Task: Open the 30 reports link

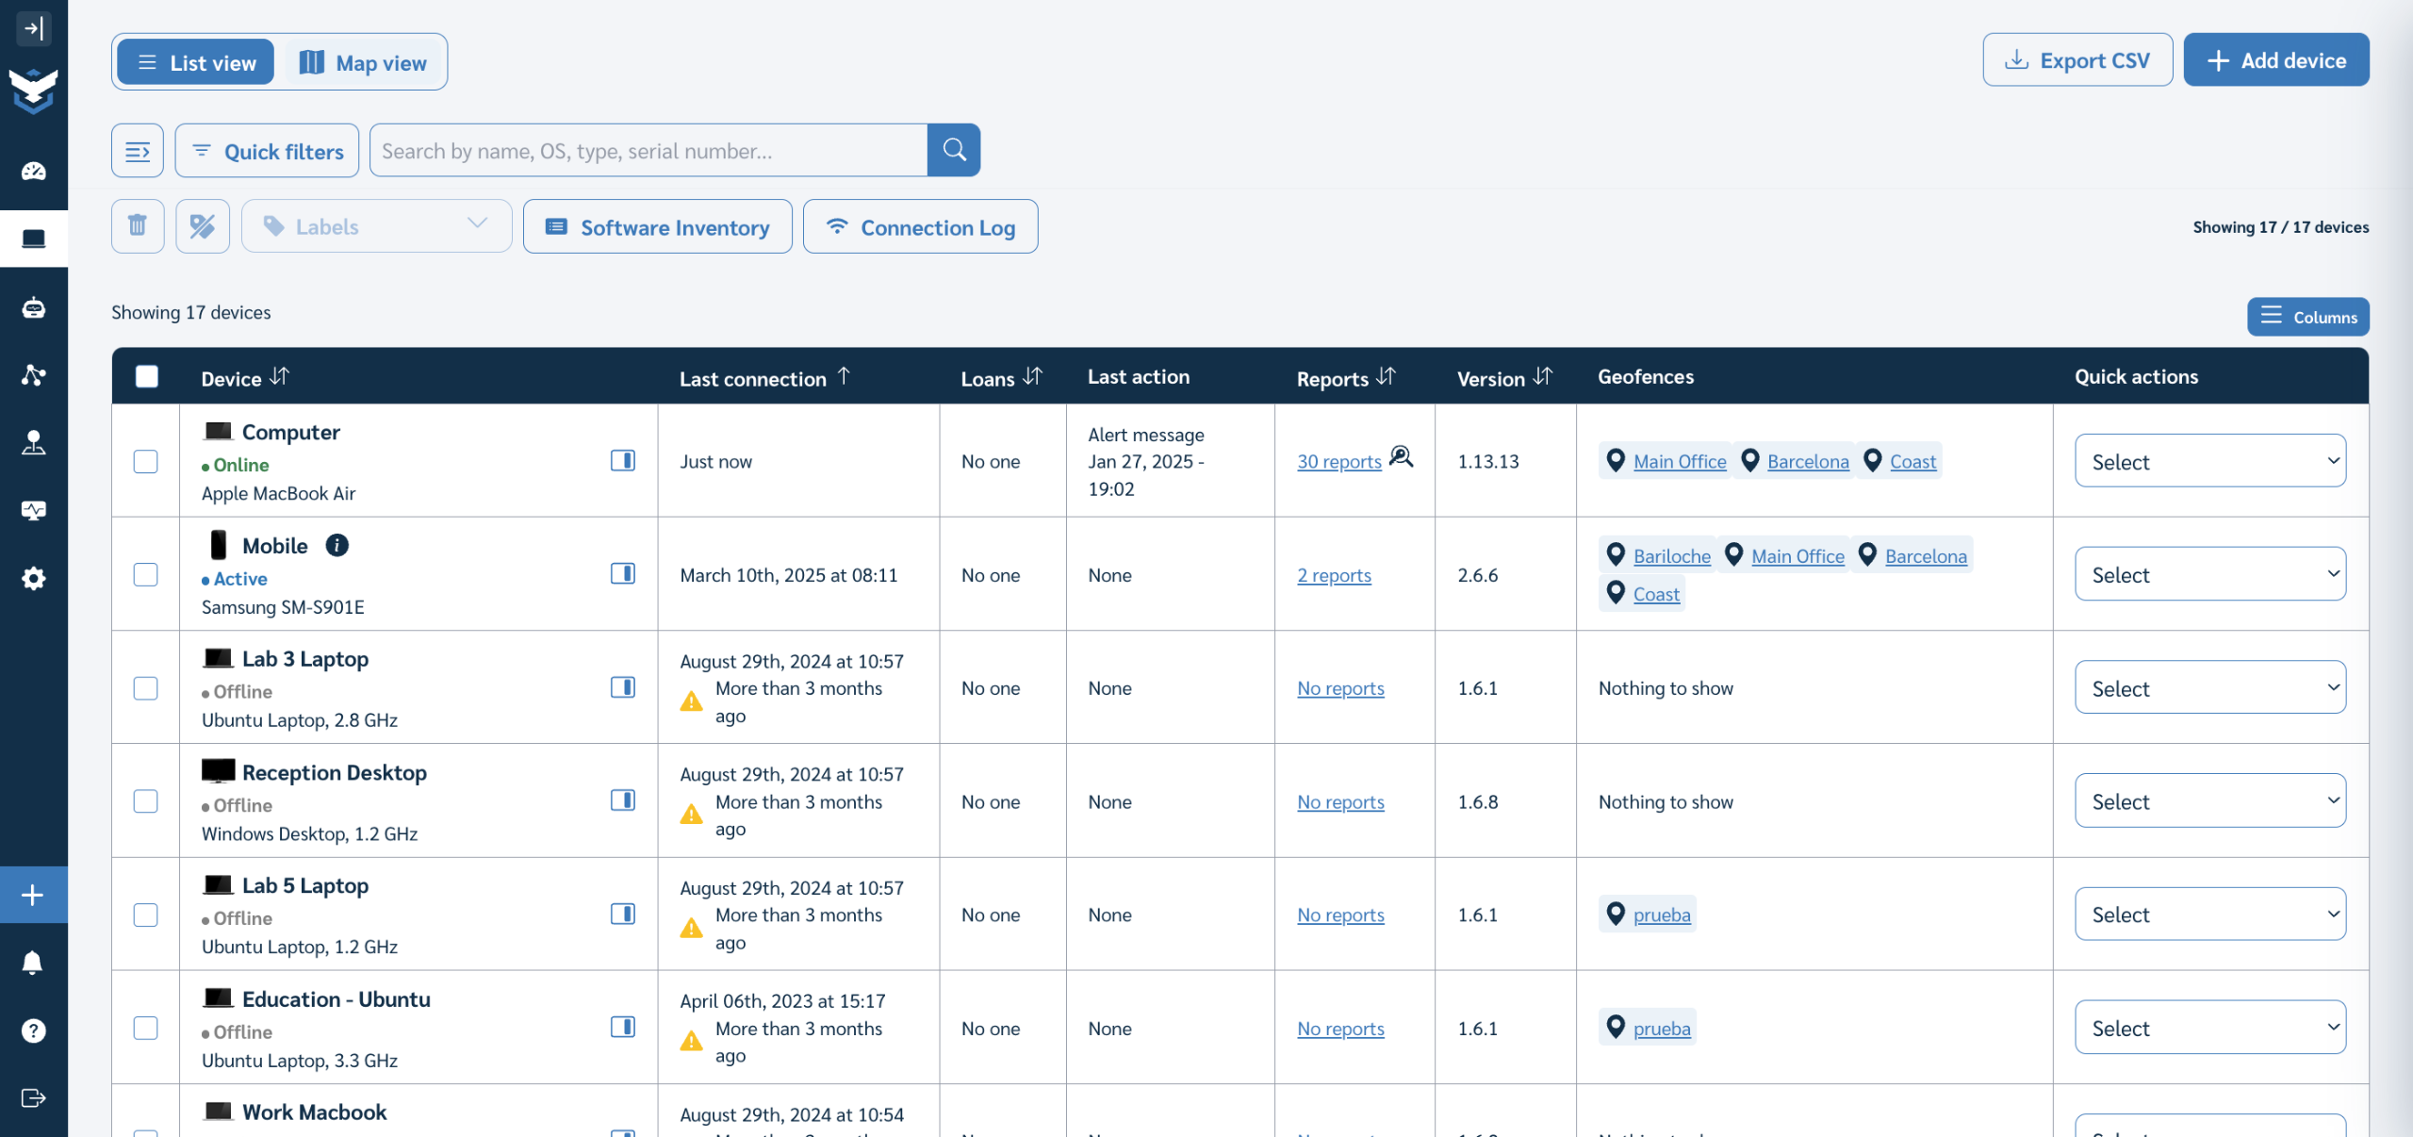Action: pyautogui.click(x=1338, y=461)
